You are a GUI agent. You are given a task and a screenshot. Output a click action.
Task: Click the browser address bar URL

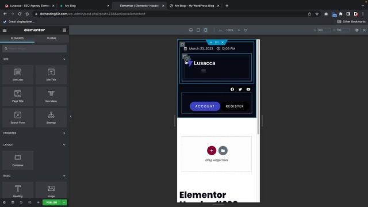(x=93, y=14)
